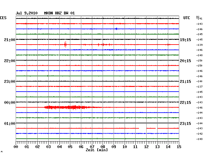This screenshot has width=204, height=155.
Task: Select minute 03 on the time axis
Action: (48, 147)
